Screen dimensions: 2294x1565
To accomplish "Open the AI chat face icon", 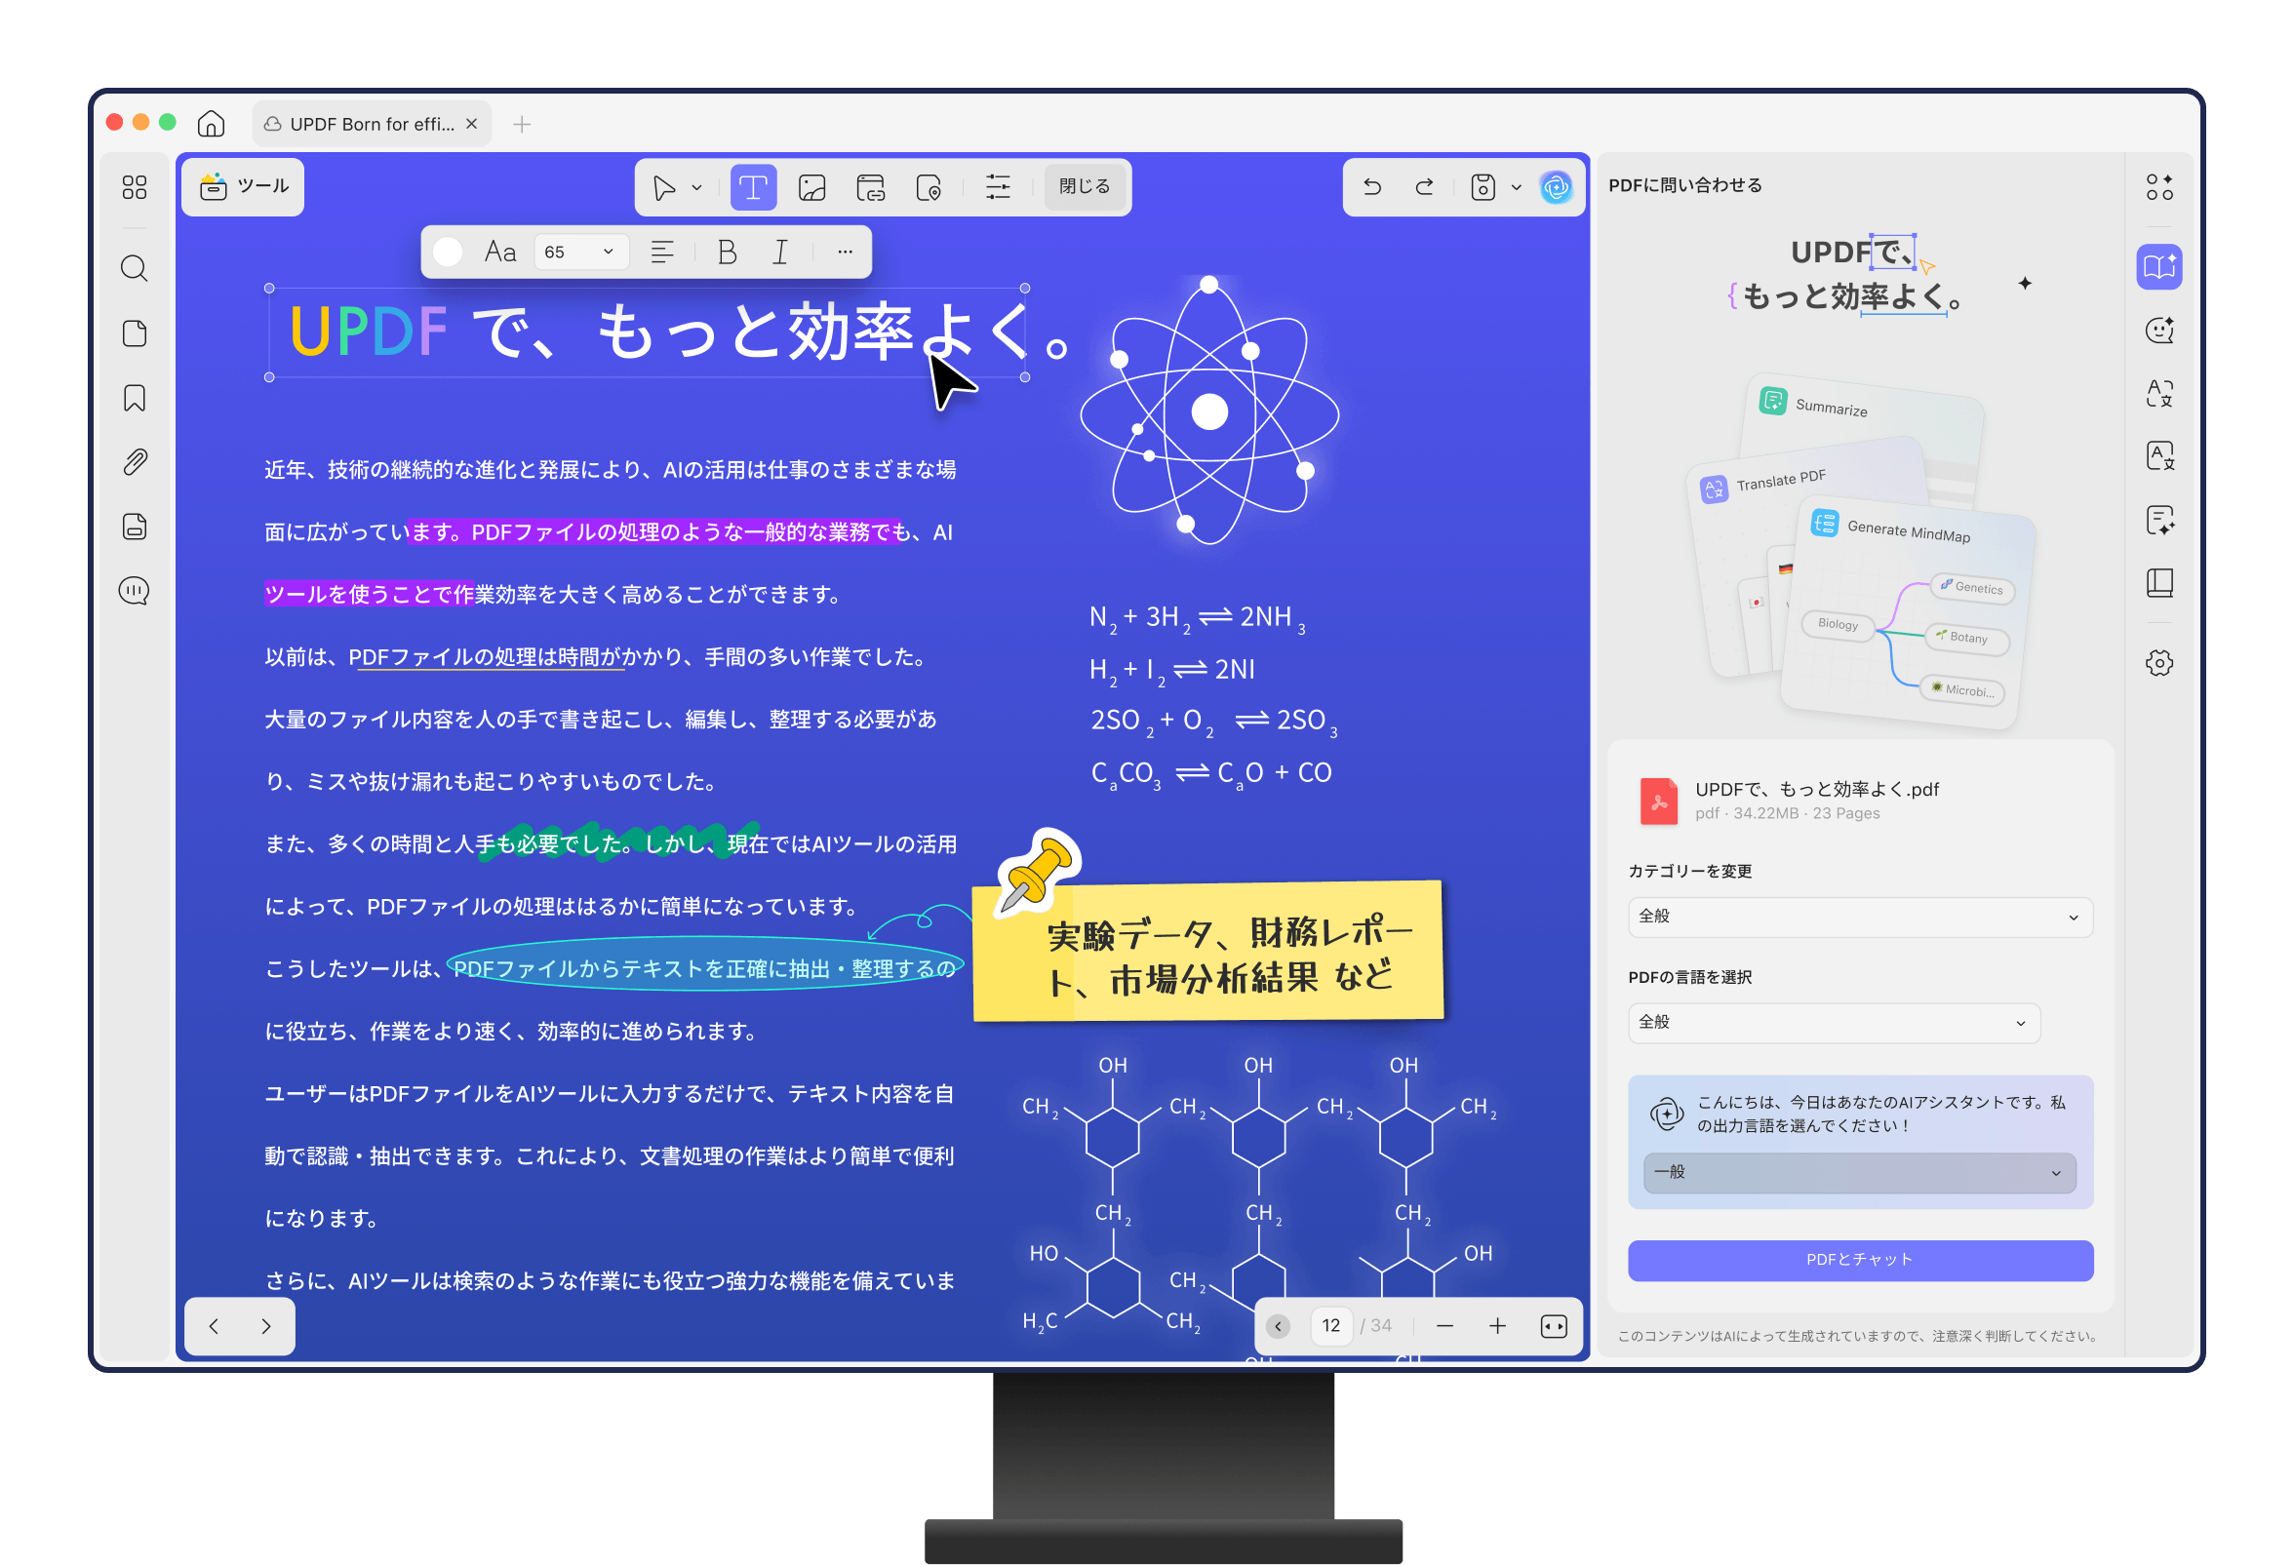I will tap(2158, 330).
